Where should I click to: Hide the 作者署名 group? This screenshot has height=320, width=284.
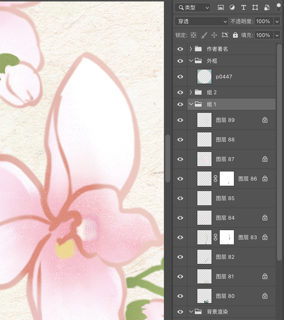point(180,49)
